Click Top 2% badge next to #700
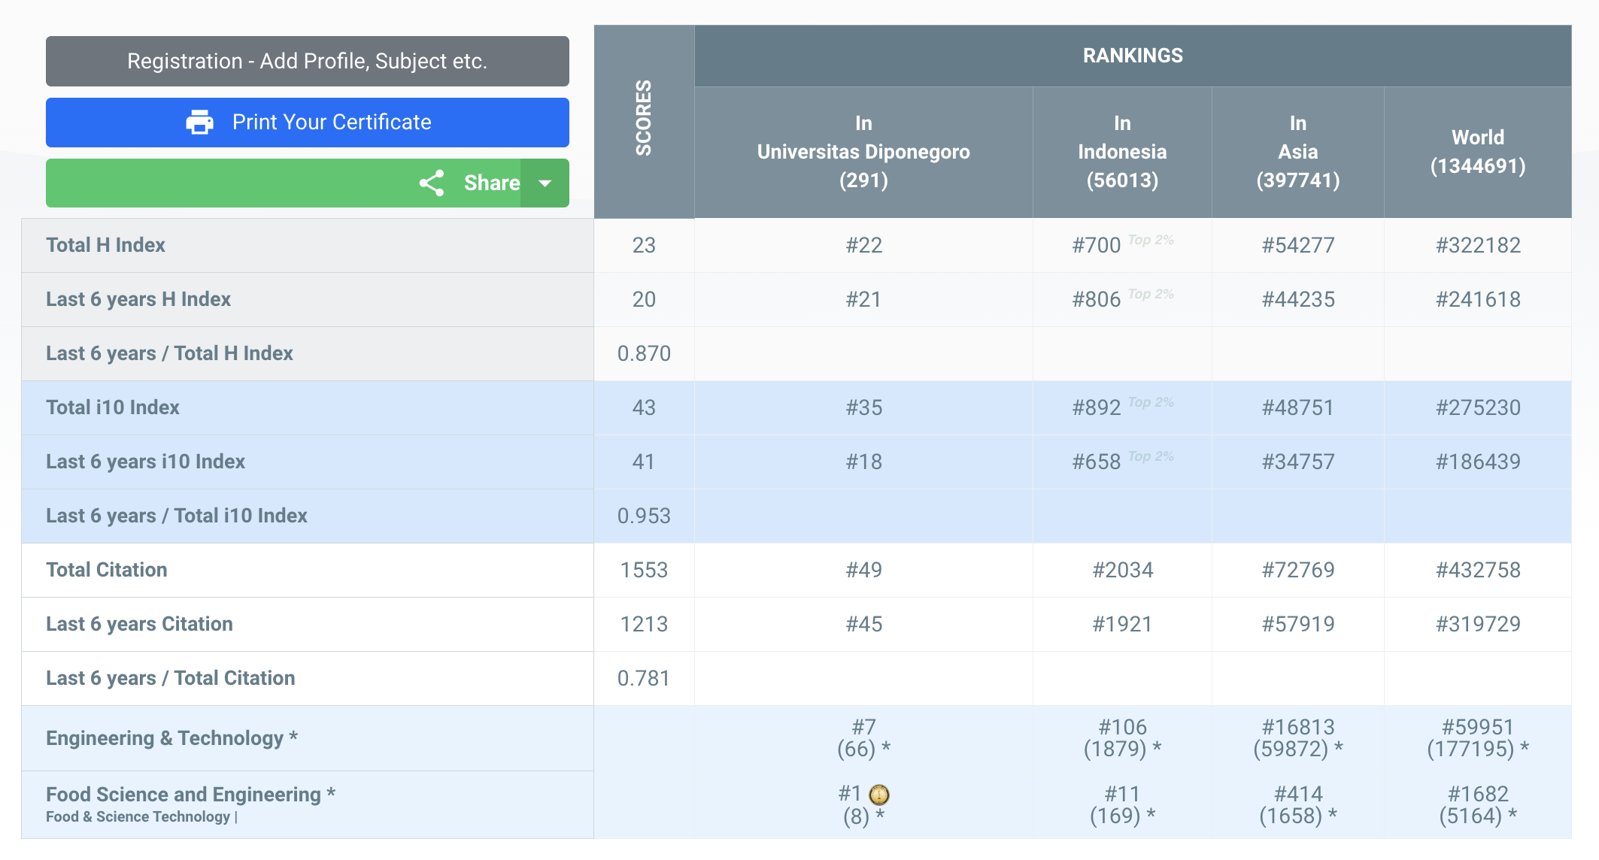Viewport: 1599px width, 860px height. click(1151, 240)
